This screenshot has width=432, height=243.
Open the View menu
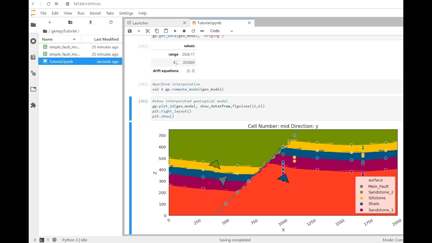68,13
